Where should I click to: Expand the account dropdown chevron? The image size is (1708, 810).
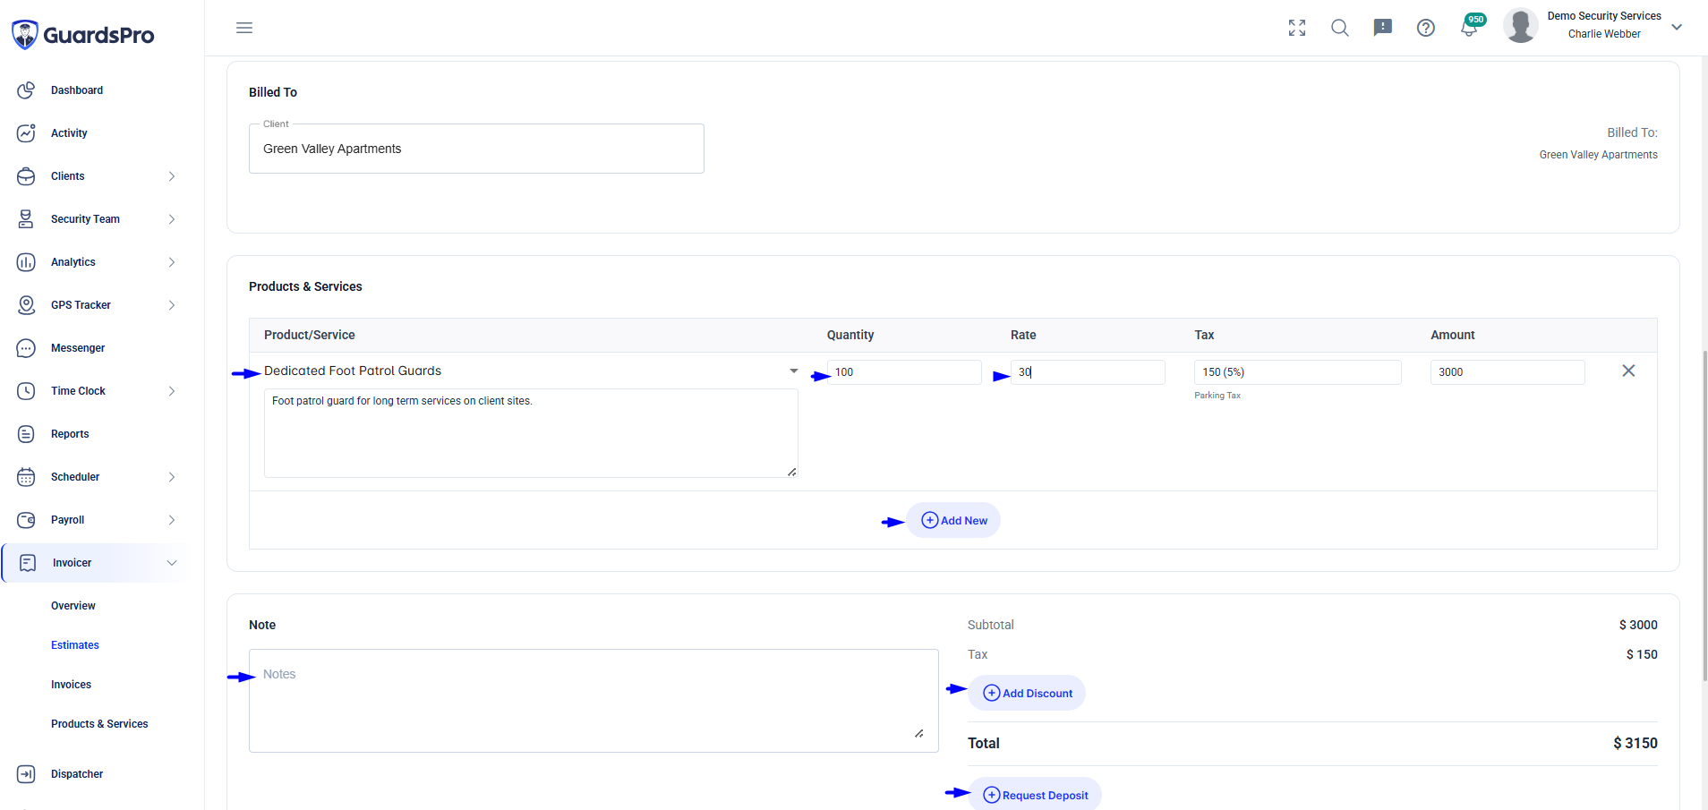(x=1677, y=27)
